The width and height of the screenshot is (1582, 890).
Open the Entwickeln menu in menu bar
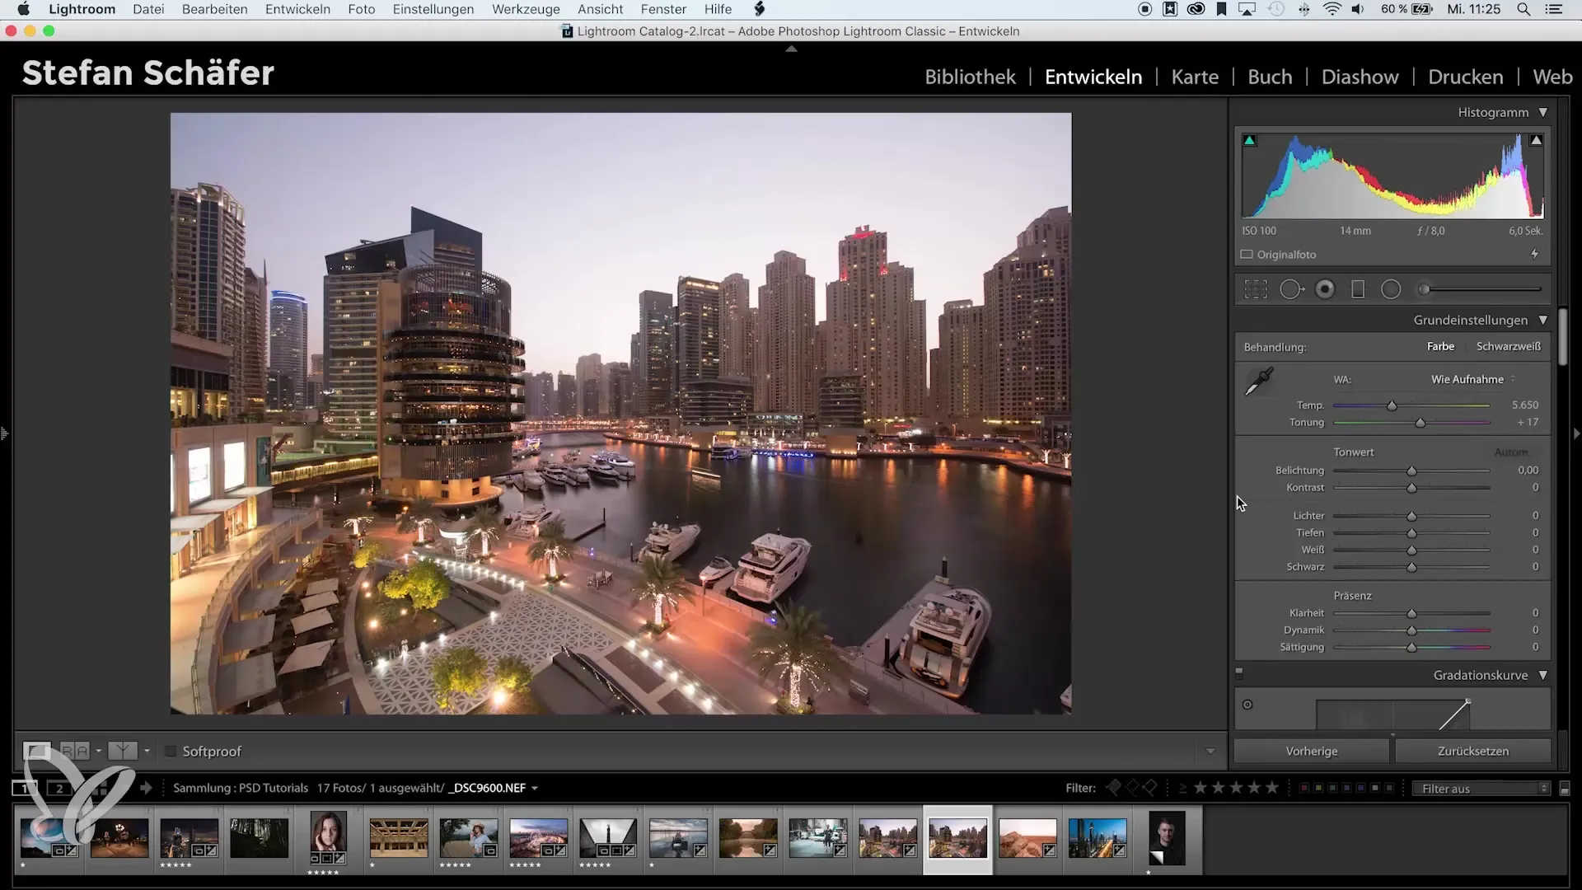(297, 9)
